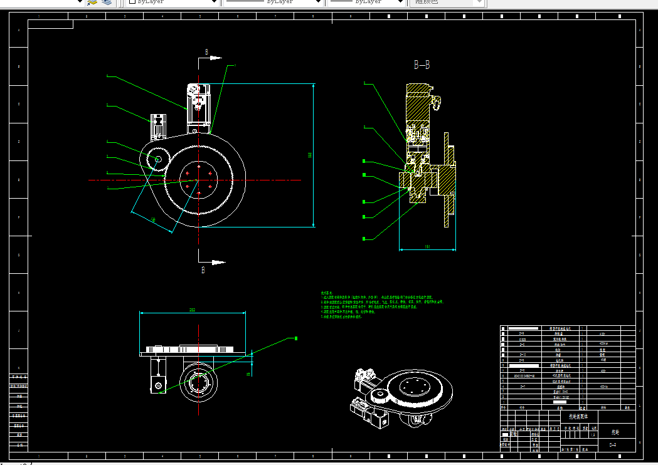The height and width of the screenshot is (465, 658).
Task: Open the ByLayer color control dropdown
Action: (172, 2)
